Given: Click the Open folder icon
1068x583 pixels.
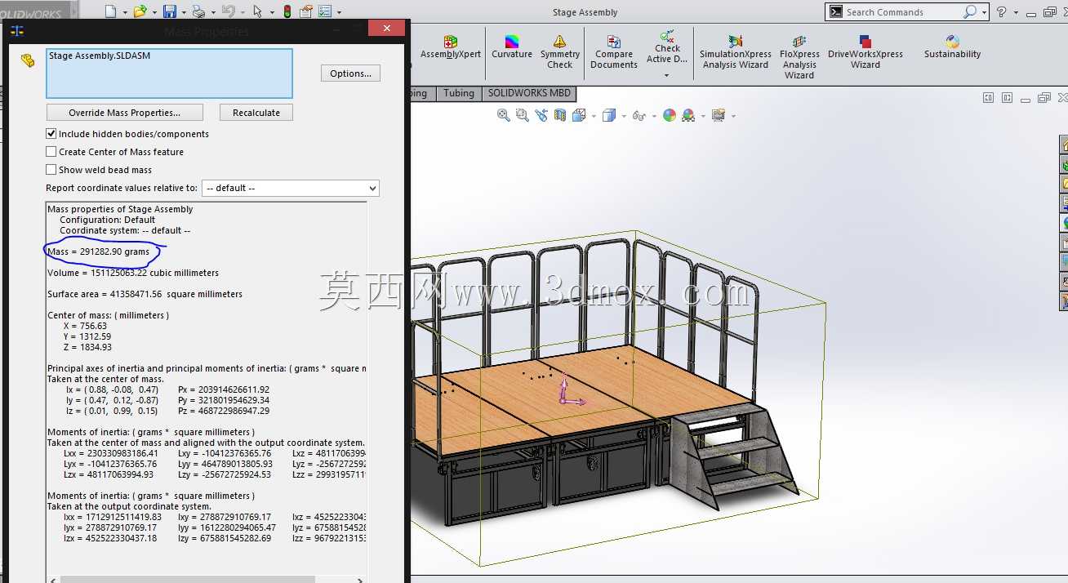Looking at the screenshot, I should (140, 11).
